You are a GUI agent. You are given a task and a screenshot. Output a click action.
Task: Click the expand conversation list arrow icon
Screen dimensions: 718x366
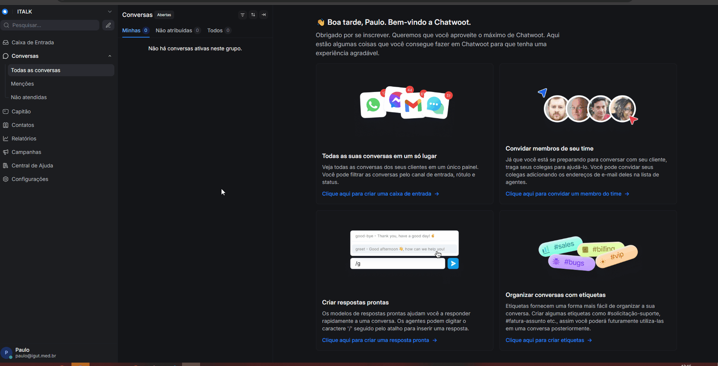click(264, 15)
